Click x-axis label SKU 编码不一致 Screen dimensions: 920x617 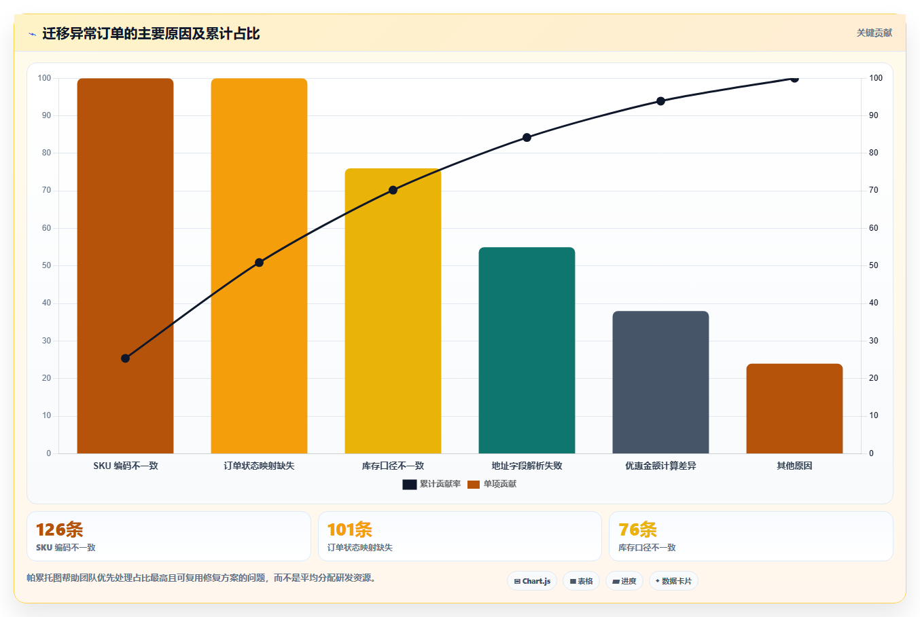pyautogui.click(x=126, y=466)
